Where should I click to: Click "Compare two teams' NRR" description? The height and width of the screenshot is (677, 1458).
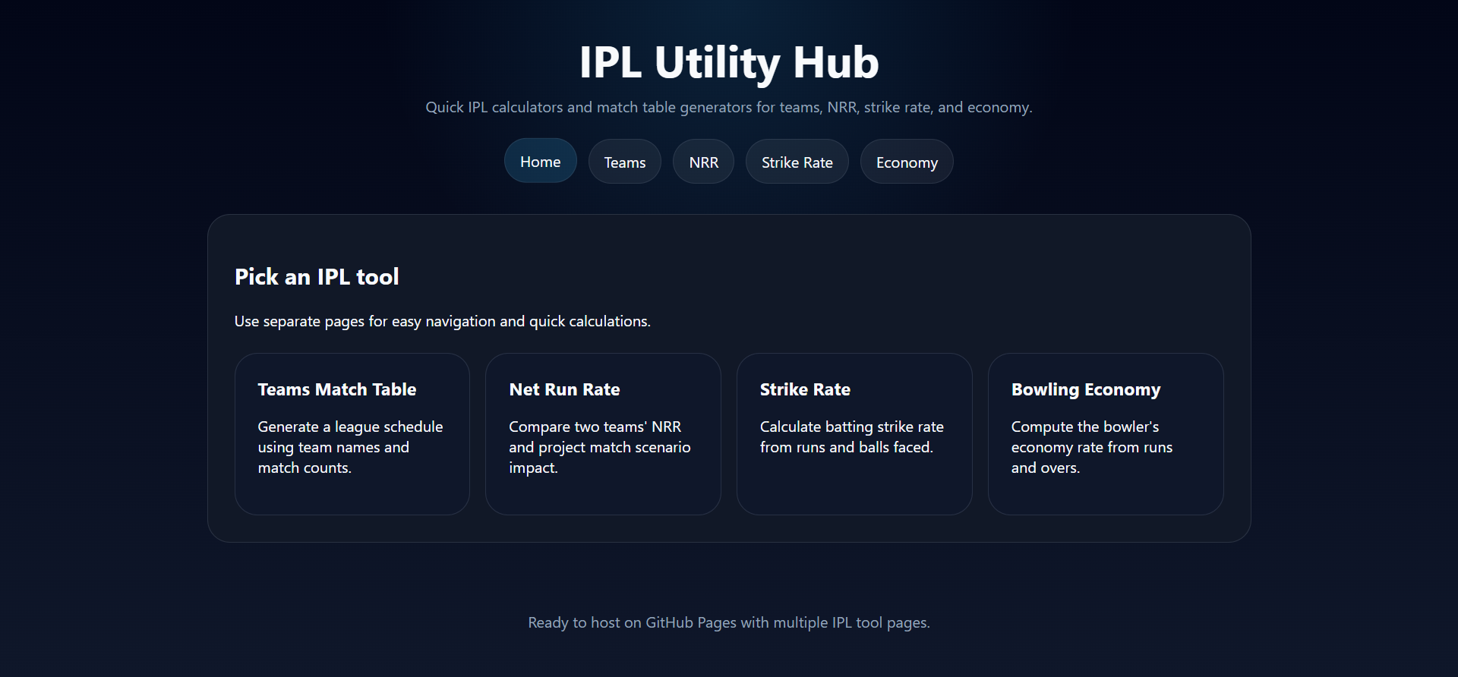pyautogui.click(x=600, y=447)
